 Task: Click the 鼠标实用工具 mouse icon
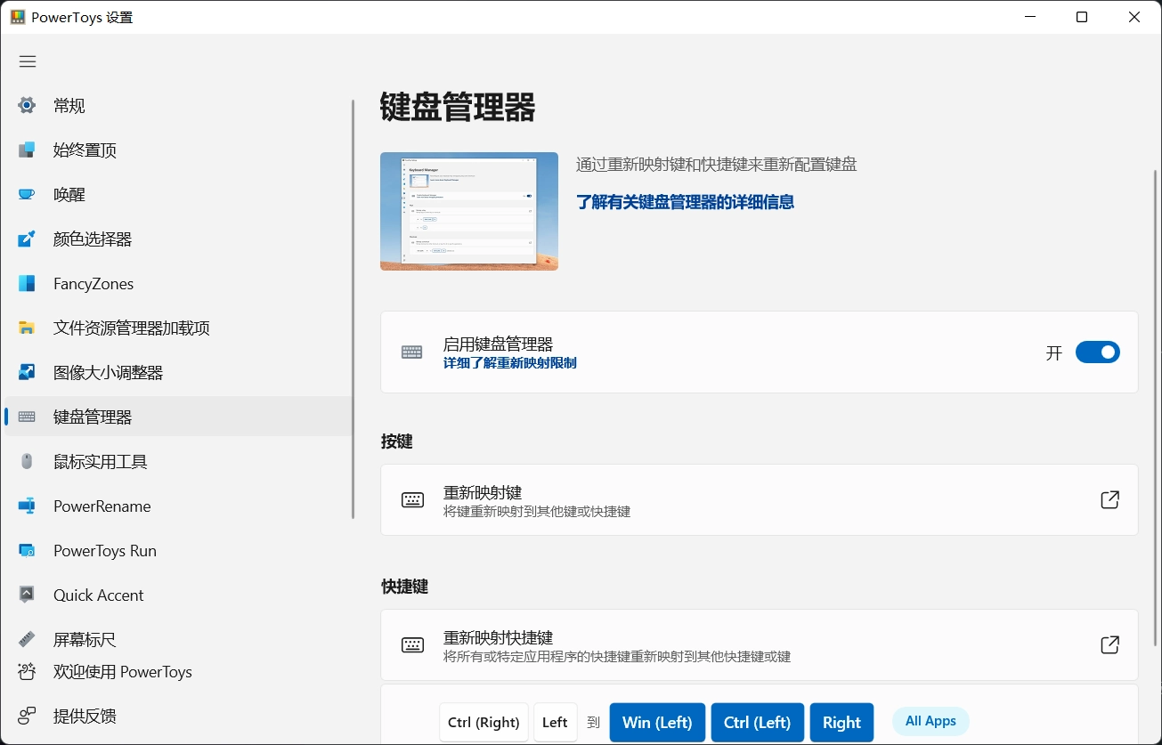coord(27,461)
